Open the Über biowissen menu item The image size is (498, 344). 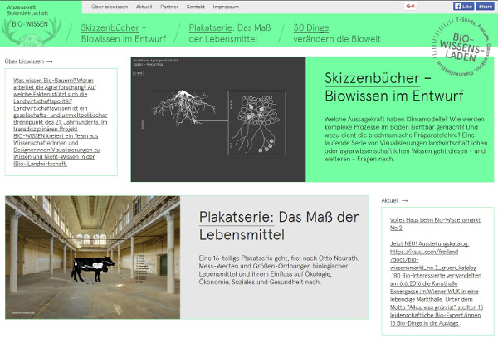coord(109,6)
